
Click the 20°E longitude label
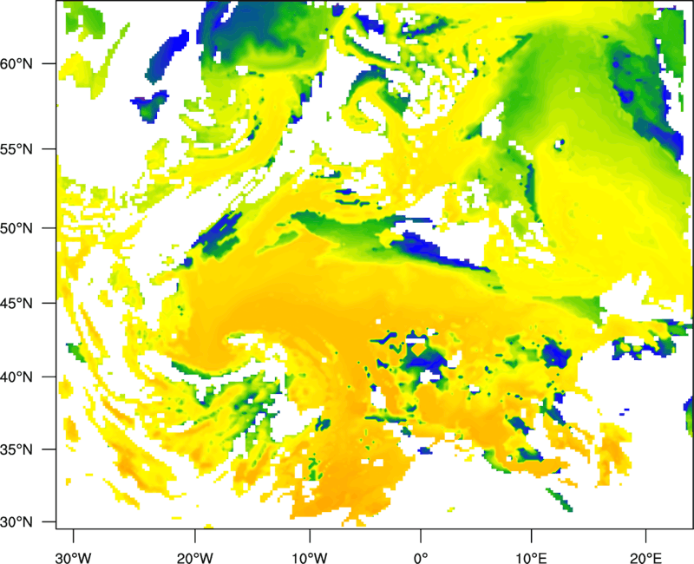[x=645, y=558]
